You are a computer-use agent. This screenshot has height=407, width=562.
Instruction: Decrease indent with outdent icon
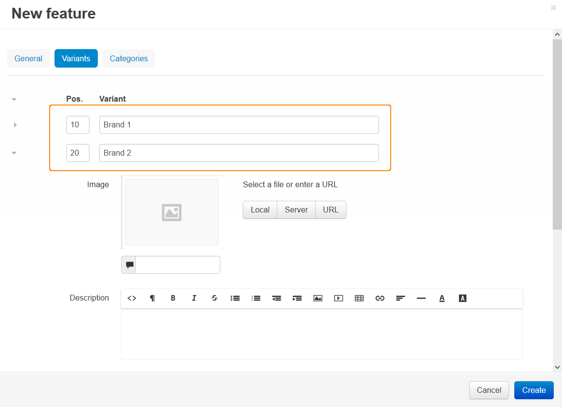pyautogui.click(x=276, y=298)
